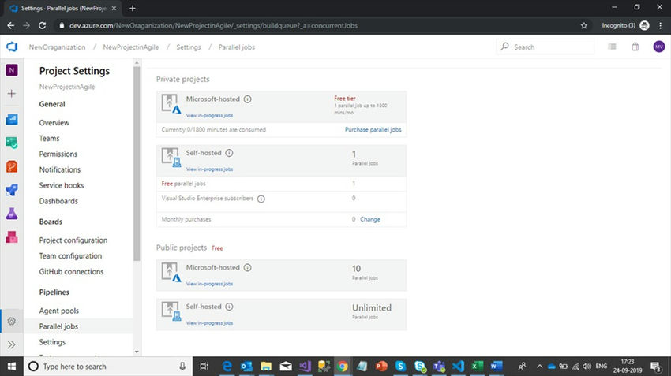
Task: Click info icon beside Visual Studio Enterprise subscribers
Action: (x=261, y=199)
